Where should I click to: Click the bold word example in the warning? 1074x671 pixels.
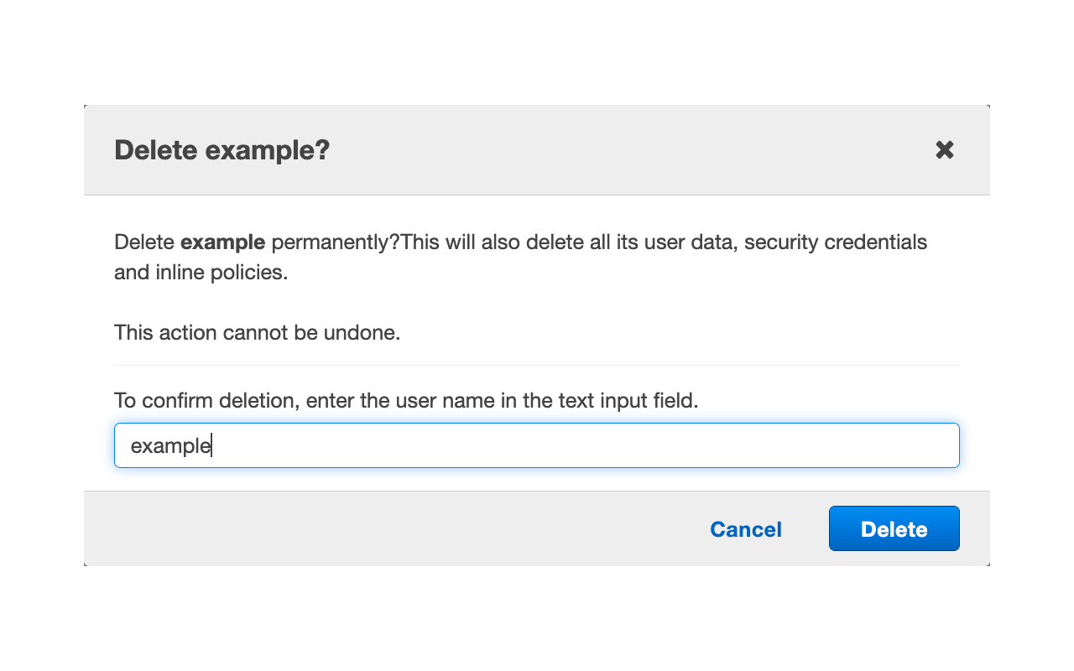(222, 242)
